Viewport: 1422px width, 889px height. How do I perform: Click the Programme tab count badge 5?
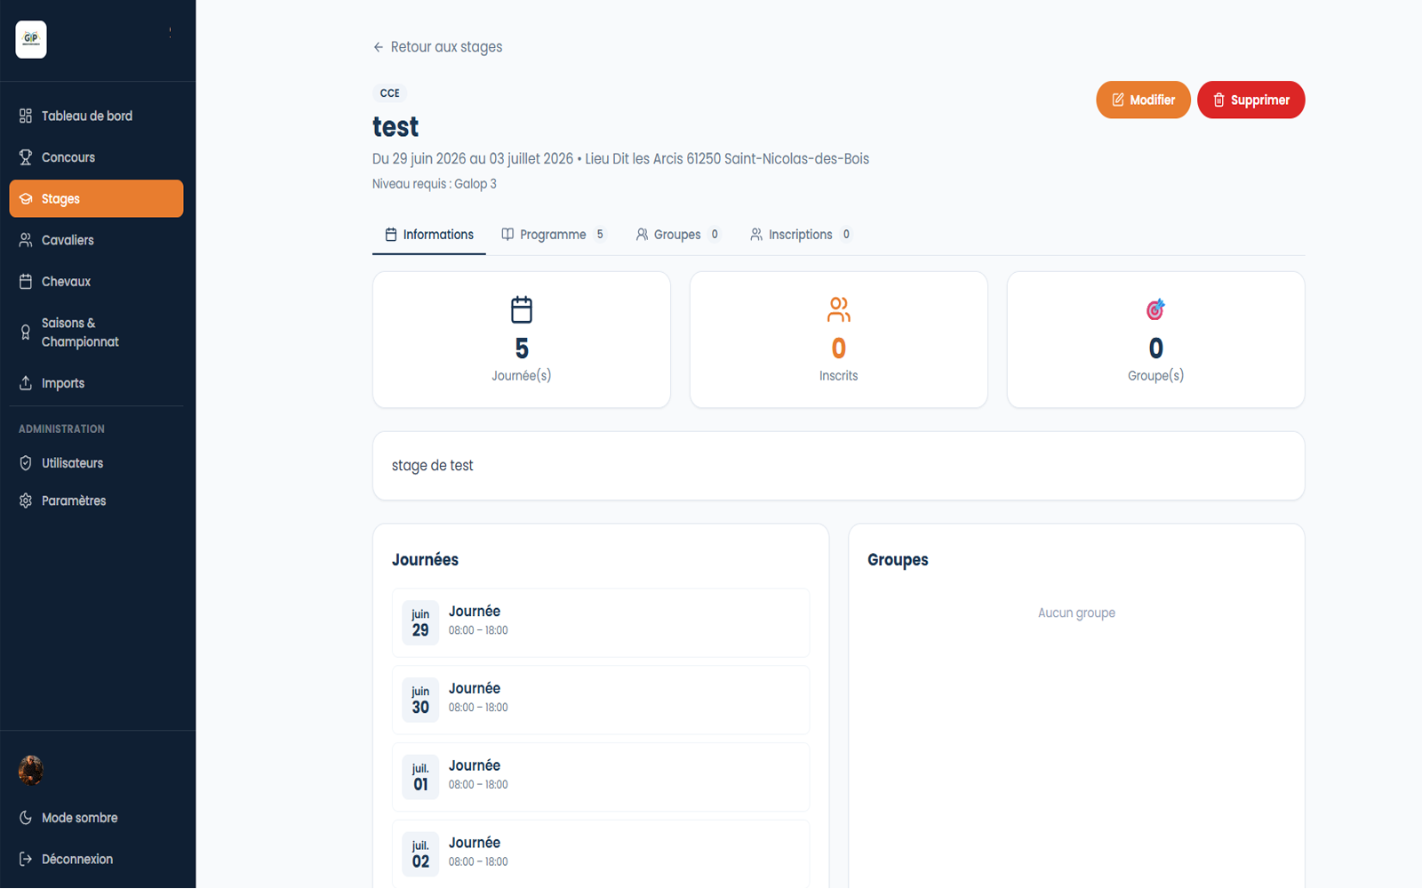(600, 235)
